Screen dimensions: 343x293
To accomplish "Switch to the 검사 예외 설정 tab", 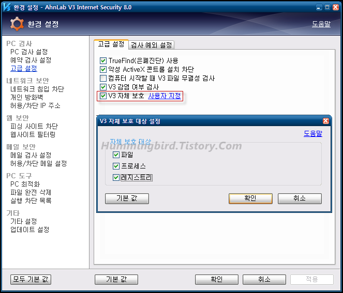I will coord(151,45).
